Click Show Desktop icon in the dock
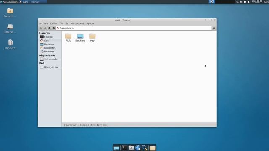Image resolution: width=269 pixels, height=151 pixels. click(116, 148)
